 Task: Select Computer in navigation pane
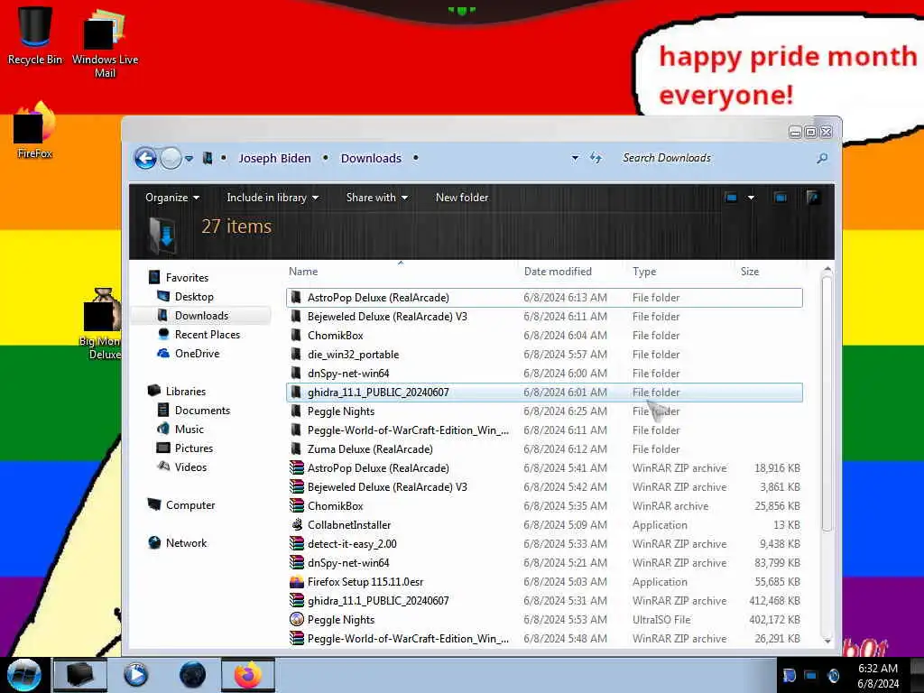tap(190, 505)
